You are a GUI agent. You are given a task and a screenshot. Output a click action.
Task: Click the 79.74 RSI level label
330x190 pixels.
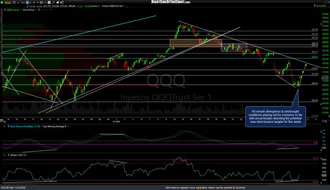coord(315,158)
